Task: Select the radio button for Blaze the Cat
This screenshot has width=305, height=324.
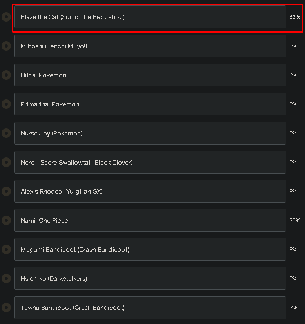Action: (6, 17)
